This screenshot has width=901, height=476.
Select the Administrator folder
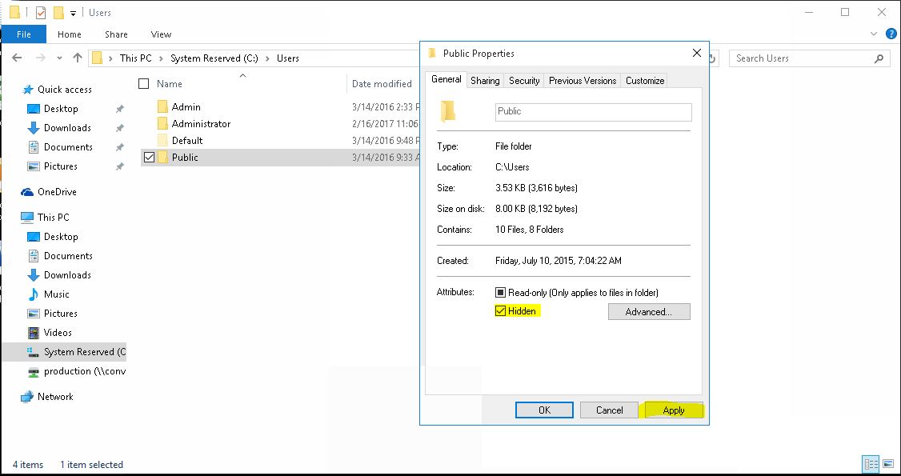201,123
